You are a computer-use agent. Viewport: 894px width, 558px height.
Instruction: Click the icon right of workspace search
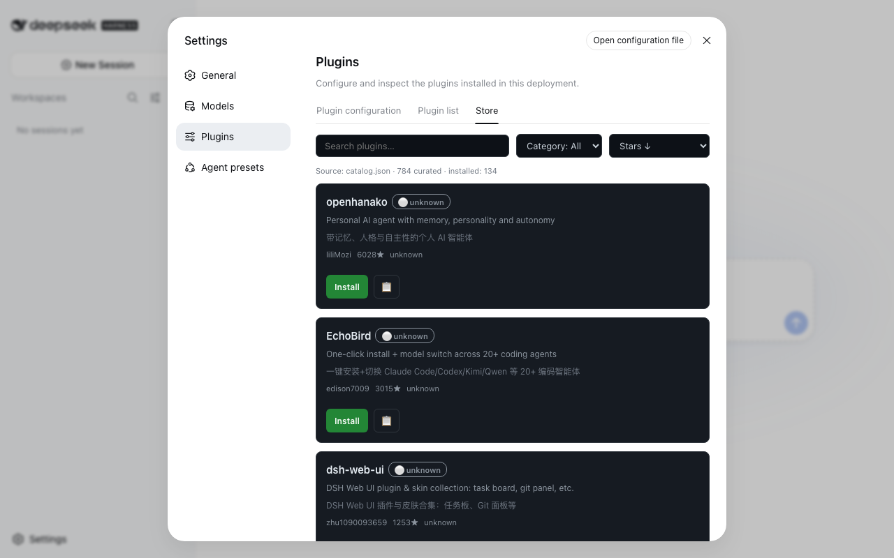pyautogui.click(x=155, y=98)
